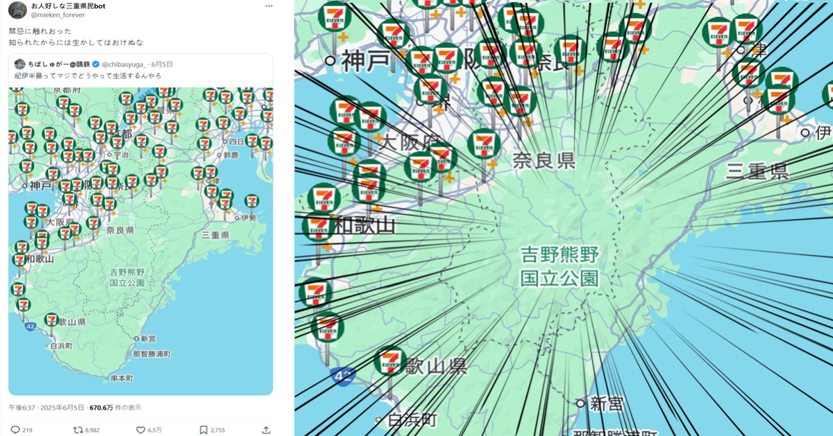Screen dimensions: 833x436
Task: Open the お人好しな三重県民bot display name
Action: coord(68,6)
